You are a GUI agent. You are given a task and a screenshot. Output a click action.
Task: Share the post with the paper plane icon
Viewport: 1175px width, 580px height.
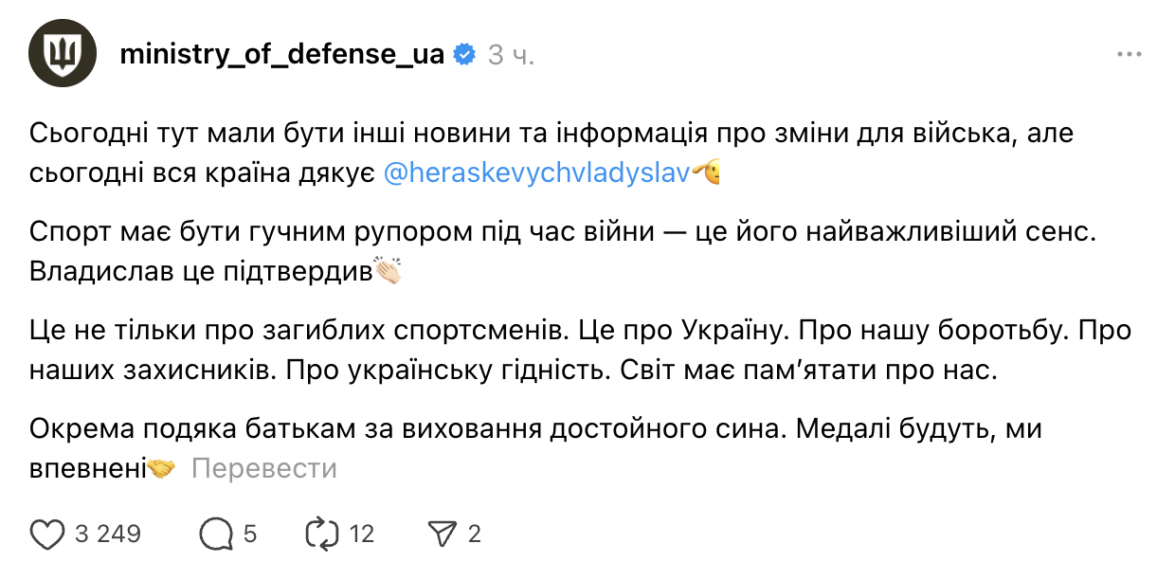pos(443,535)
